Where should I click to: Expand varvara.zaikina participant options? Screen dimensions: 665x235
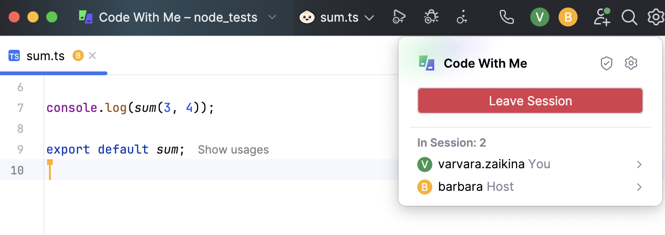click(639, 164)
